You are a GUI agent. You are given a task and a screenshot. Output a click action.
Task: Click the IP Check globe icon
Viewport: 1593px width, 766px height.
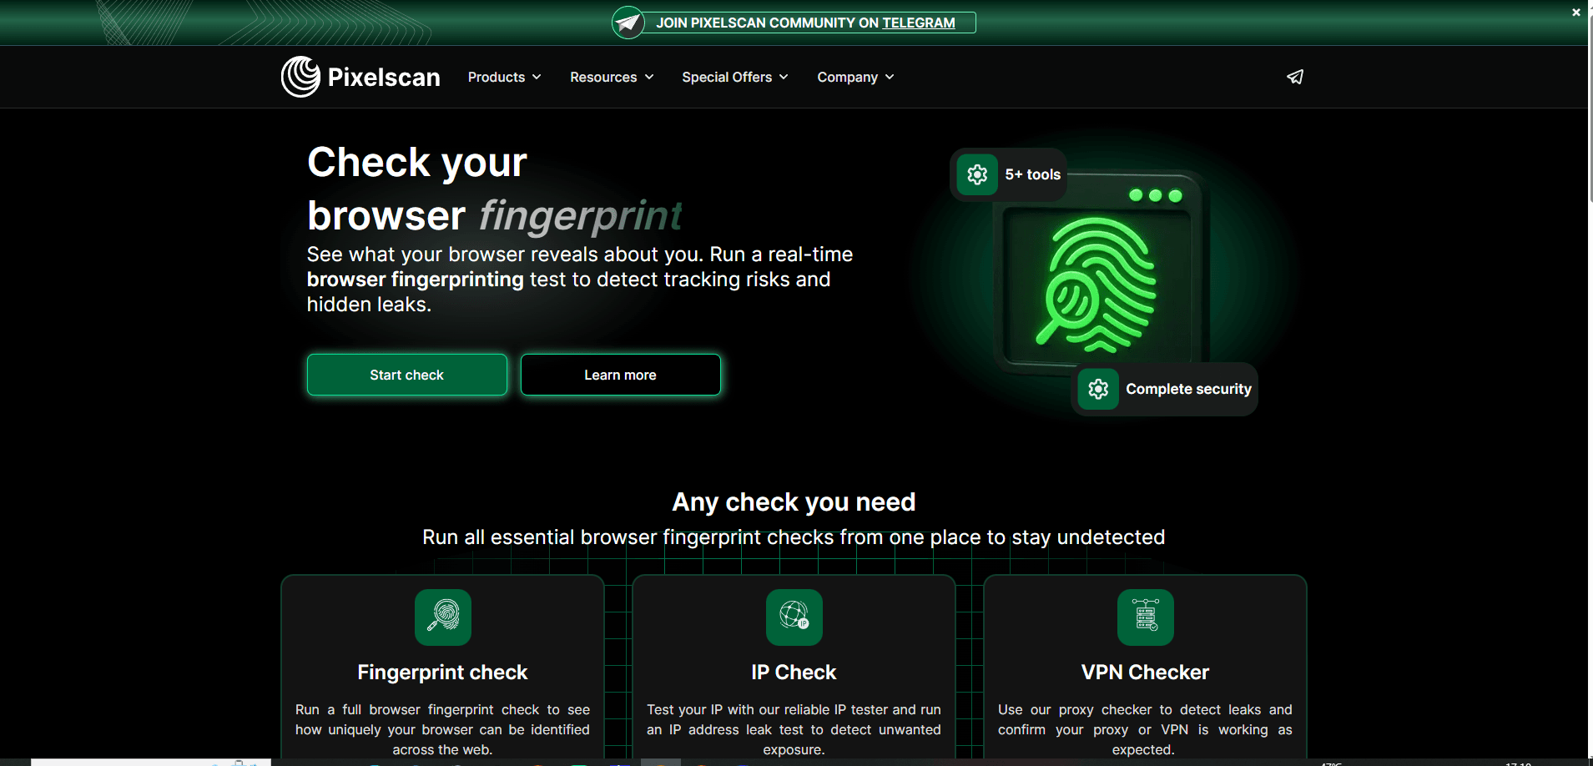pyautogui.click(x=794, y=617)
